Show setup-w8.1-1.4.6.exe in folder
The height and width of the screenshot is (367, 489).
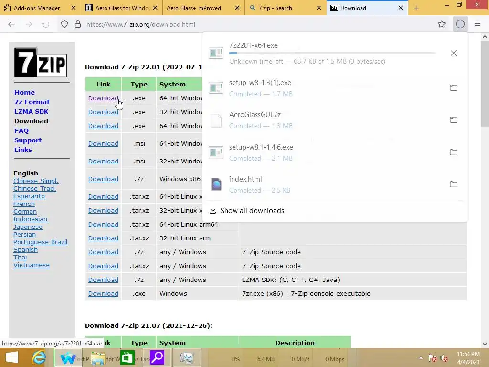coord(454,152)
